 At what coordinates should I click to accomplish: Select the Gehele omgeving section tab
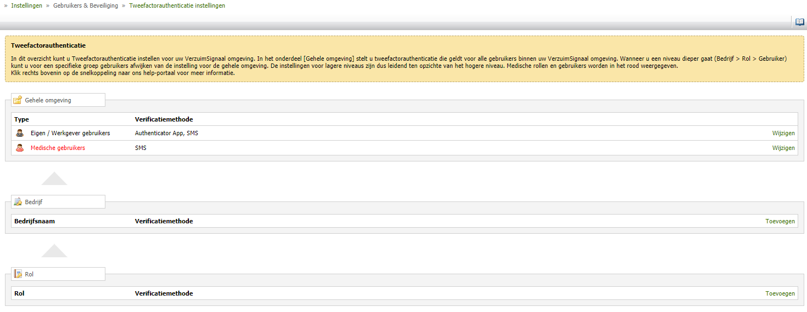click(58, 100)
